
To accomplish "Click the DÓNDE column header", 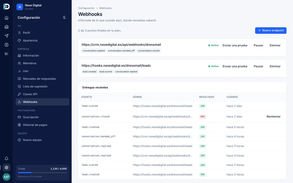I will pyautogui.click(x=137, y=97).
